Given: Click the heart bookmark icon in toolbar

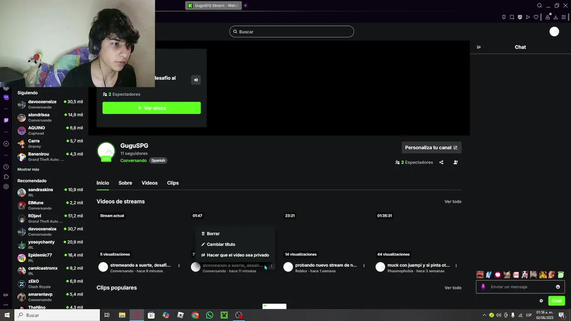Looking at the screenshot, I should pos(536,17).
